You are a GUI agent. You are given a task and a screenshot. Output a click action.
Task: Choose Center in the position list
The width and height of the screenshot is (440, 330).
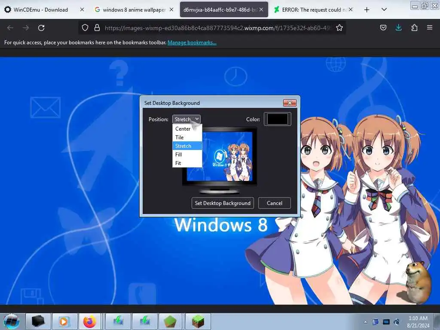(187, 129)
